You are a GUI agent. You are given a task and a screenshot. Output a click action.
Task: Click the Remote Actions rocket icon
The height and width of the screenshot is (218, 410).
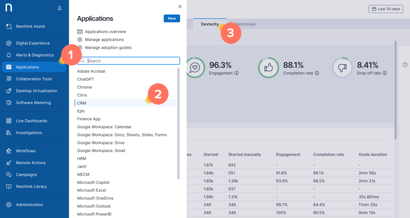point(9,163)
